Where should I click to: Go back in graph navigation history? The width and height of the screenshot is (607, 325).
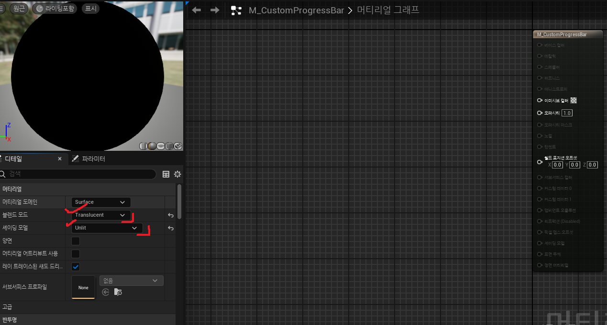pyautogui.click(x=196, y=10)
